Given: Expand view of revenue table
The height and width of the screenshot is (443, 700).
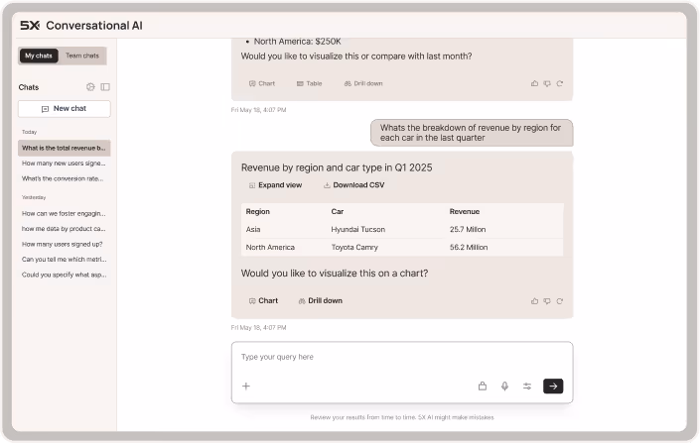Looking at the screenshot, I should click(275, 185).
